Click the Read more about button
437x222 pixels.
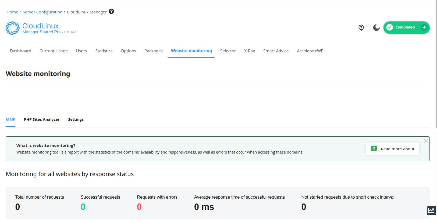[392, 149]
